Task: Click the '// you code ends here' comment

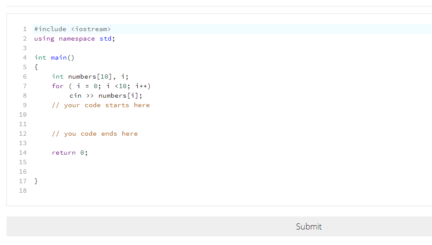Action: point(95,134)
